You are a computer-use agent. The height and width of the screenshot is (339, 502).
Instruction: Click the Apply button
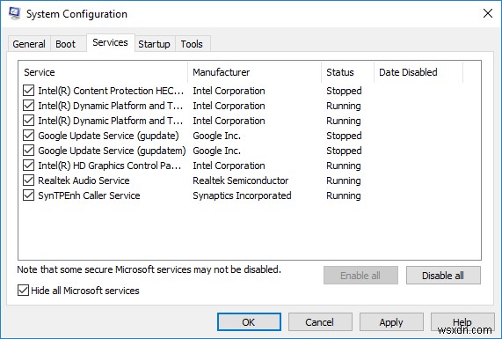[x=391, y=322]
